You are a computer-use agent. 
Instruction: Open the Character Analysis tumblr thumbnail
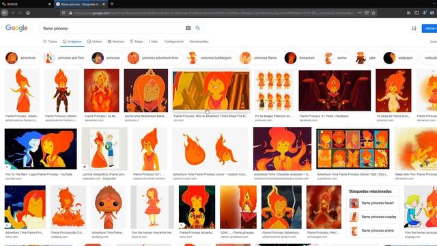pos(282,149)
